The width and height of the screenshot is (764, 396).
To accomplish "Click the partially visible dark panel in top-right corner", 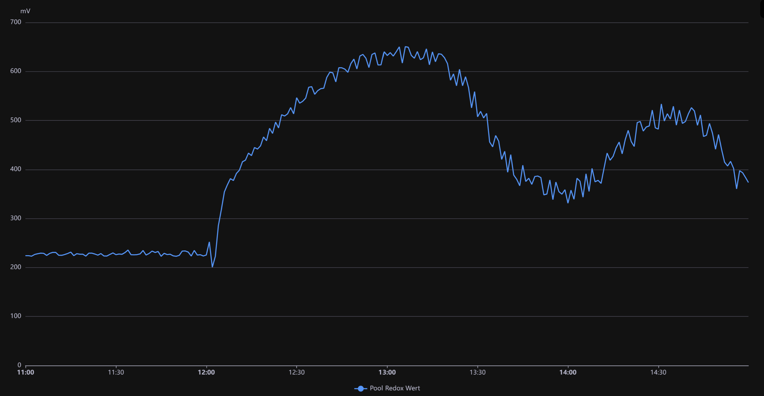I will point(762,9).
